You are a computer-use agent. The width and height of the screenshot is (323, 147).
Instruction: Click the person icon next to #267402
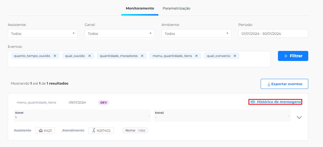[94, 130]
